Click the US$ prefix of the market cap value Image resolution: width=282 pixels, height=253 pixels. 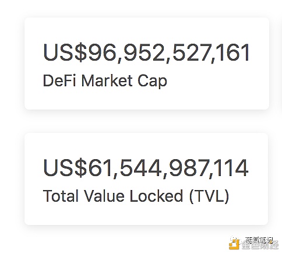(65, 53)
